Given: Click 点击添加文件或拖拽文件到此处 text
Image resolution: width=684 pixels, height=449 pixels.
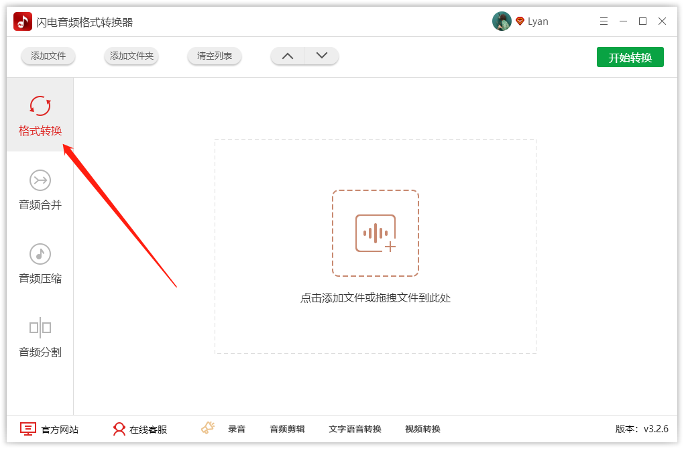Looking at the screenshot, I should (x=375, y=298).
